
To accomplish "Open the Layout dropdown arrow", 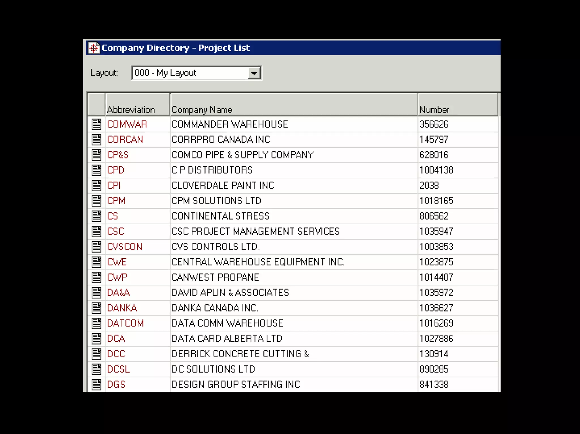I will (254, 73).
